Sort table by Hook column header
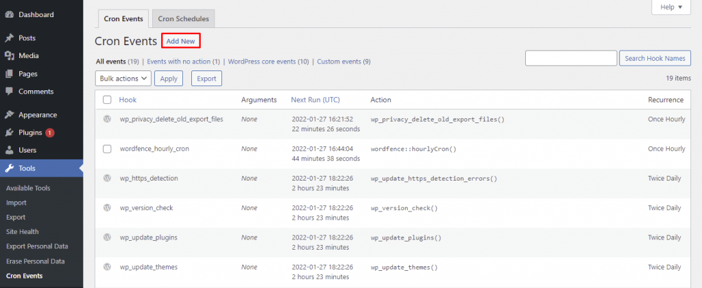Image resolution: width=702 pixels, height=288 pixels. click(128, 100)
